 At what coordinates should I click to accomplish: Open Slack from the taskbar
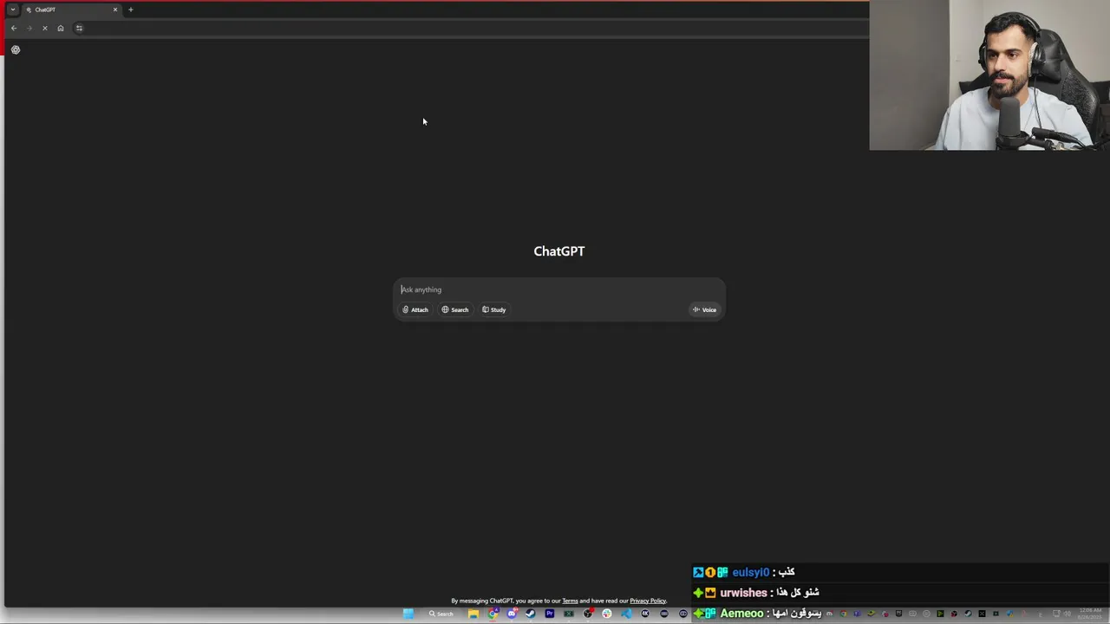(607, 614)
